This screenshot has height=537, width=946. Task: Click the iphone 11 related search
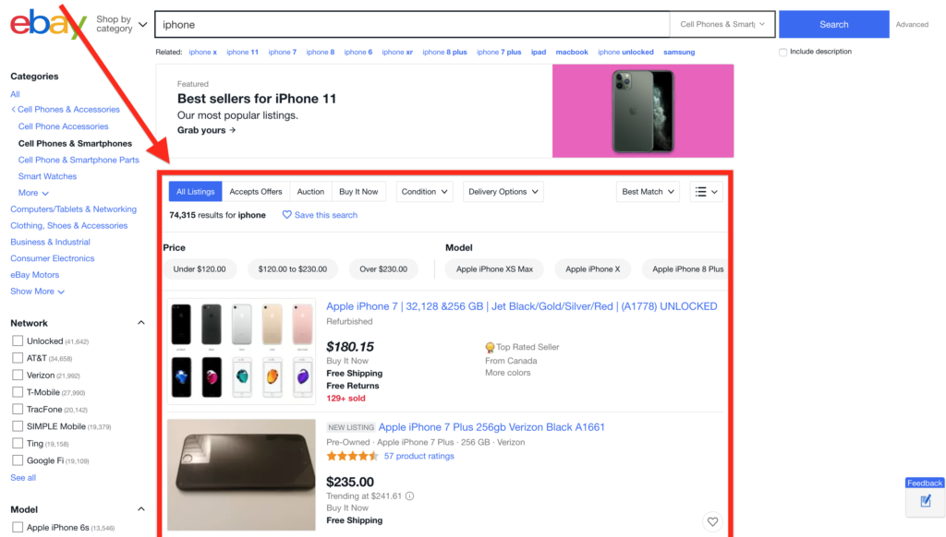[243, 52]
